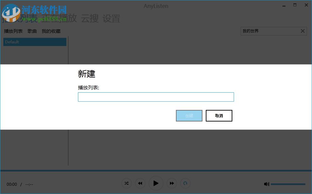Select the Default playlist
The height and width of the screenshot is (194, 312).
35,42
